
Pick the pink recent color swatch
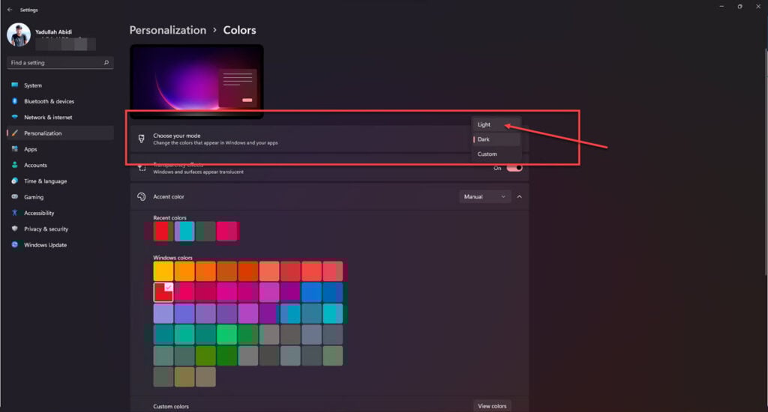click(x=226, y=231)
